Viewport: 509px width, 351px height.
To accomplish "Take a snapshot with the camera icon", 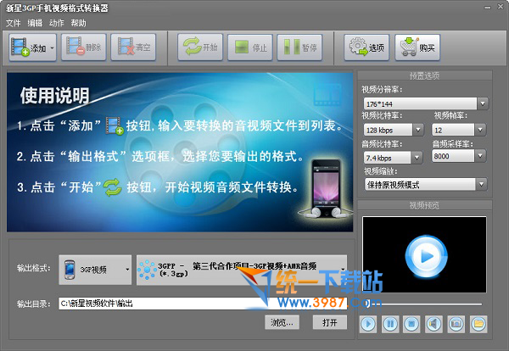I will [x=456, y=323].
